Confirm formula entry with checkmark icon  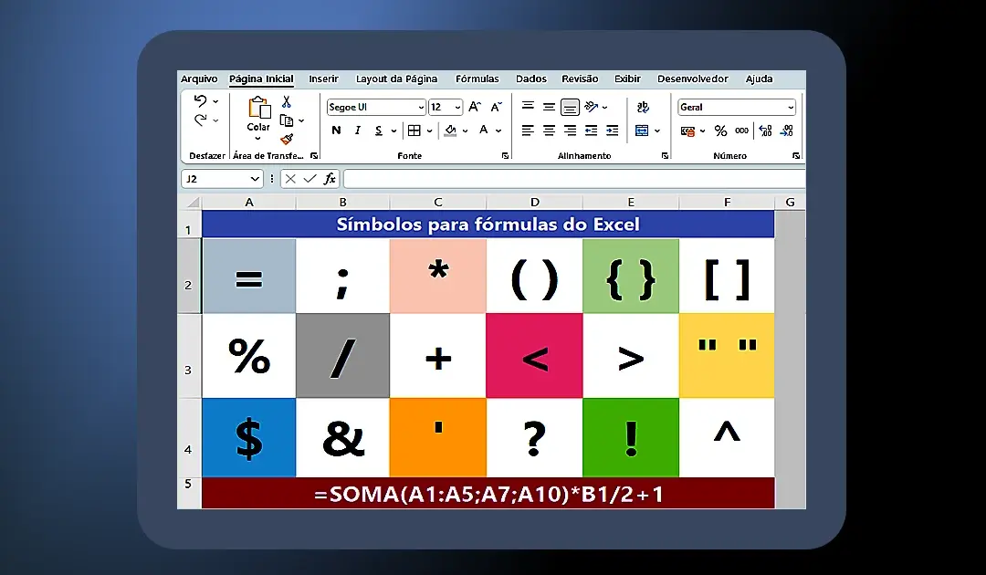point(309,179)
